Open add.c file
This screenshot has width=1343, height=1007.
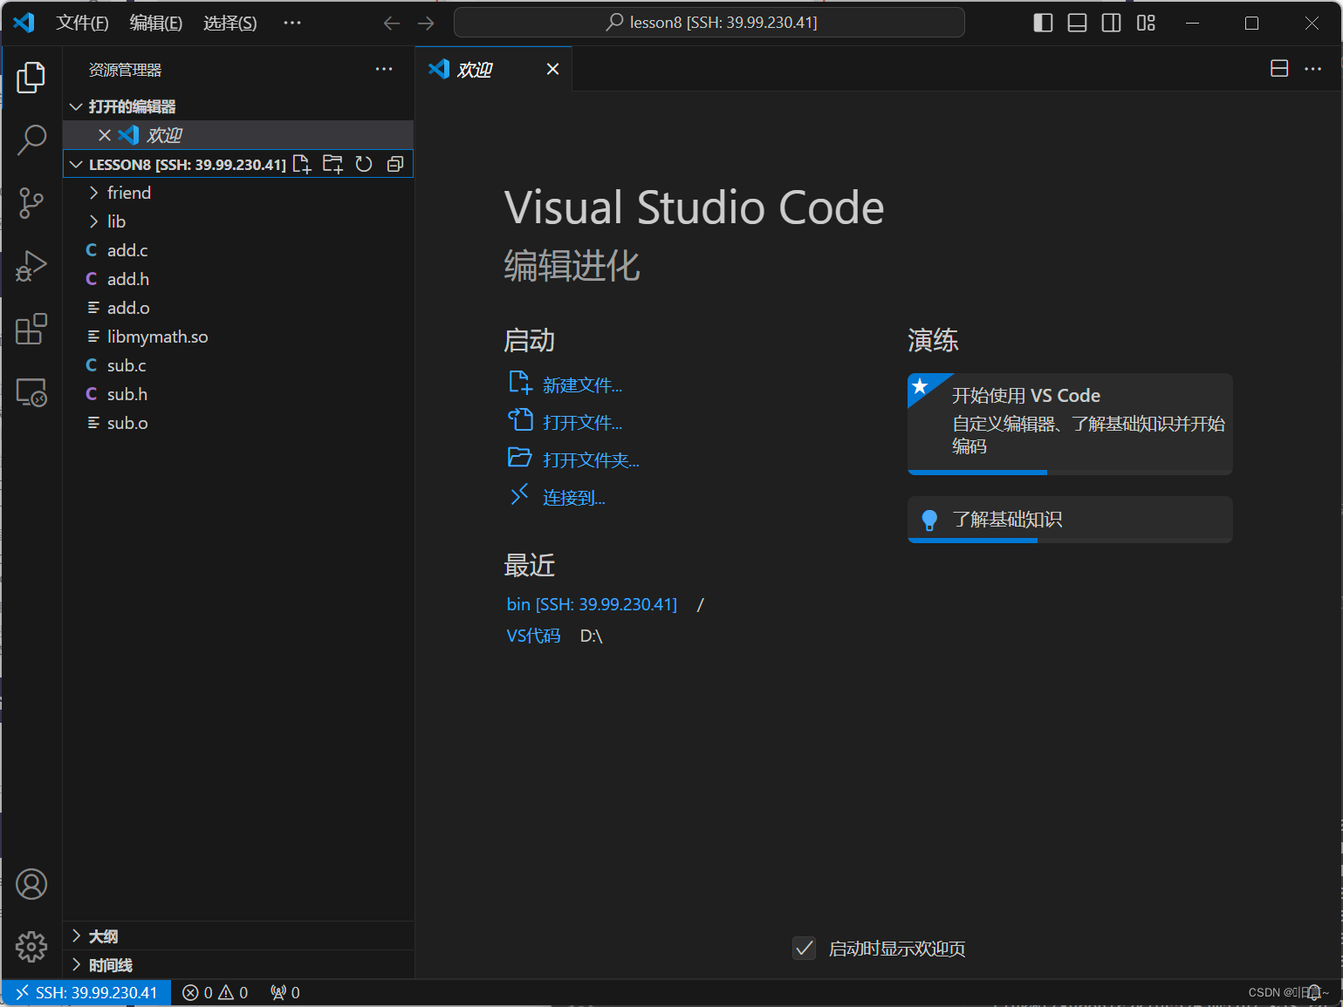point(238,250)
